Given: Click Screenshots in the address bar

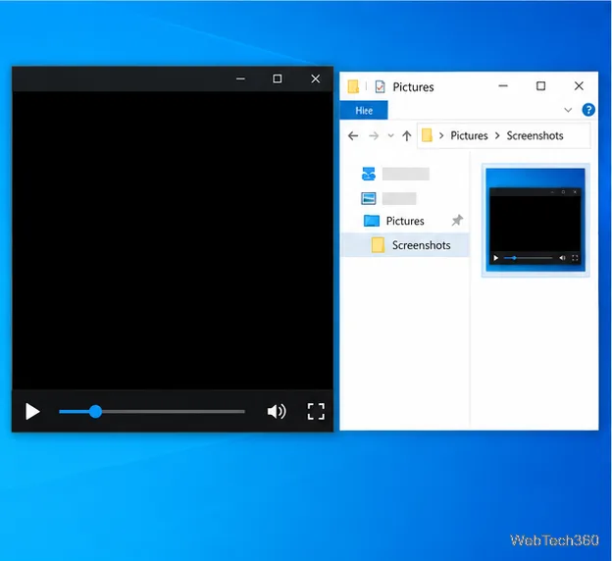Looking at the screenshot, I should point(535,135).
